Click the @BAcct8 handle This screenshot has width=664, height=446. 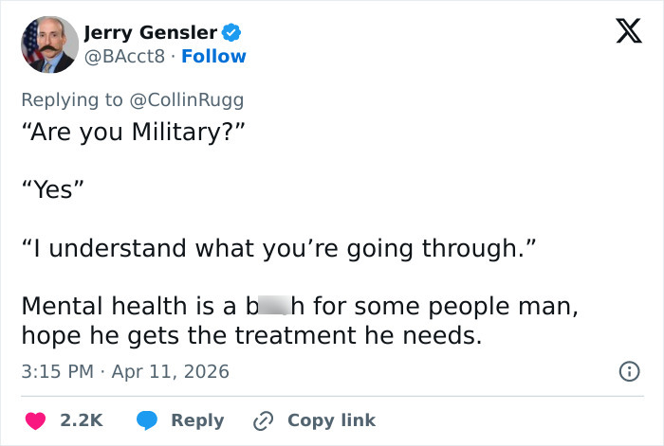pyautogui.click(x=123, y=57)
